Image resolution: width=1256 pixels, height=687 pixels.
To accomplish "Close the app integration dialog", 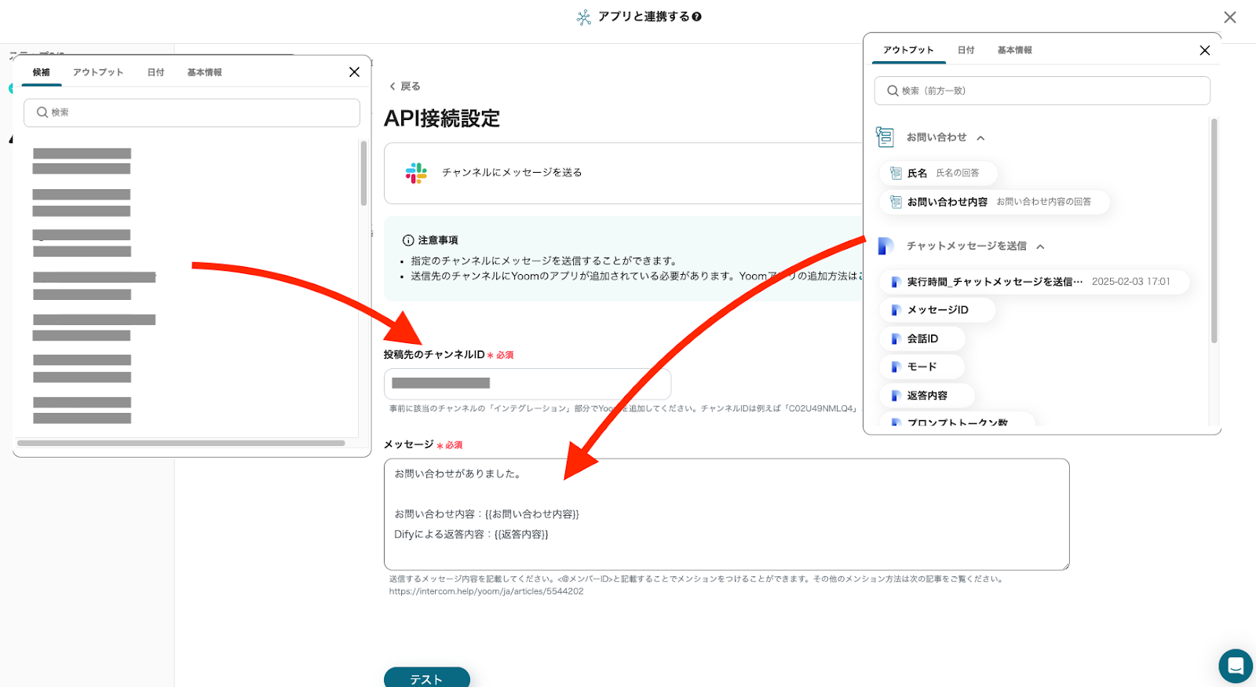I will click(x=1230, y=17).
